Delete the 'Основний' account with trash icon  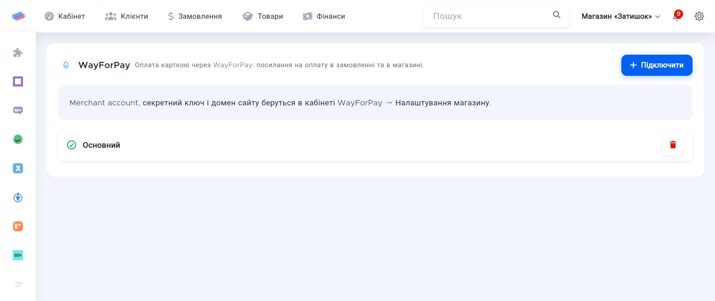(673, 145)
